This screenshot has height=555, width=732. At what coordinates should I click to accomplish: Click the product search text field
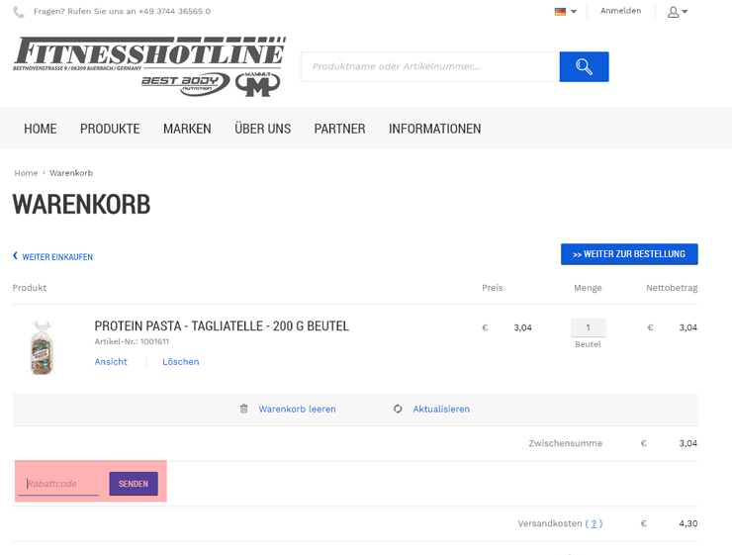point(430,66)
